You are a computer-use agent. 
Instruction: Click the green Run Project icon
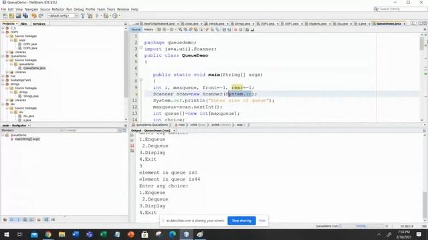pos(97,16)
